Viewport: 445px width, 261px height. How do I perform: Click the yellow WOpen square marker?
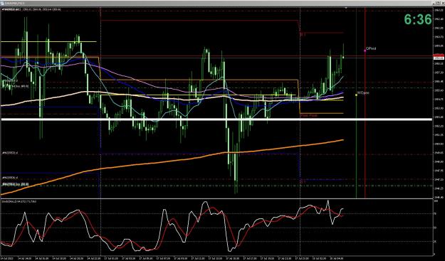point(356,95)
